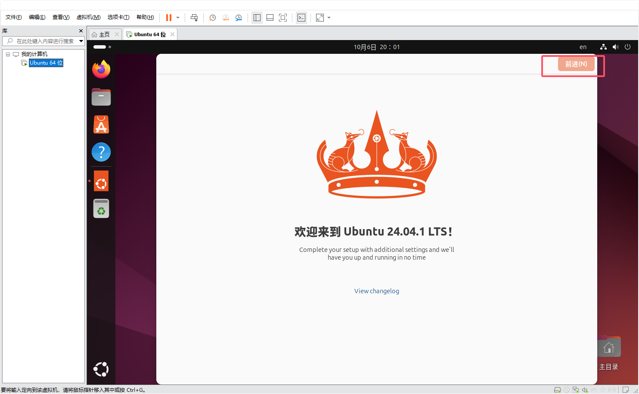
Task: Open the 帮助(H) menu
Action: [x=145, y=17]
